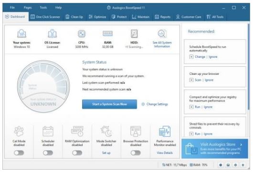The image size is (253, 173).
Task: Toggle the Browser Protection switch
Action: point(136,153)
